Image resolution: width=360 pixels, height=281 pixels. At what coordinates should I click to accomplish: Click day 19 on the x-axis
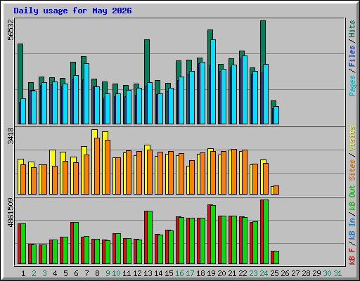[211, 273]
